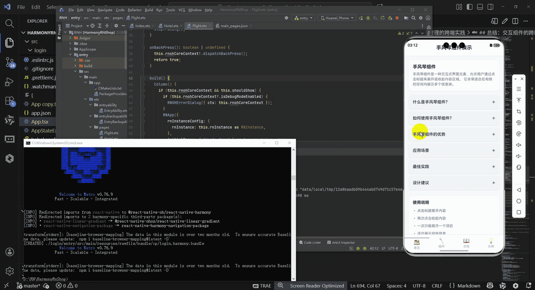Click '组件' tab in phone bottom bar
This screenshot has height=290, width=535.
441,243
